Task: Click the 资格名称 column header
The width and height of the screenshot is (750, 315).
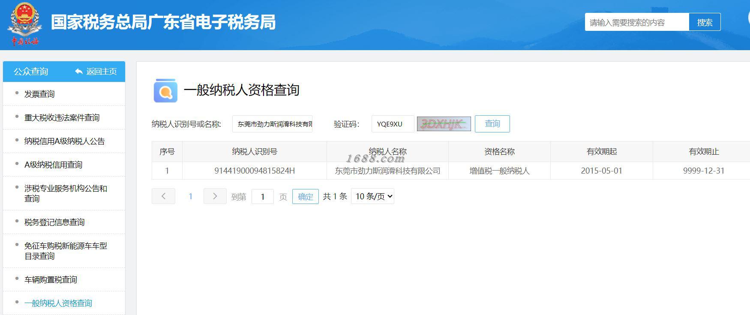Action: click(499, 152)
